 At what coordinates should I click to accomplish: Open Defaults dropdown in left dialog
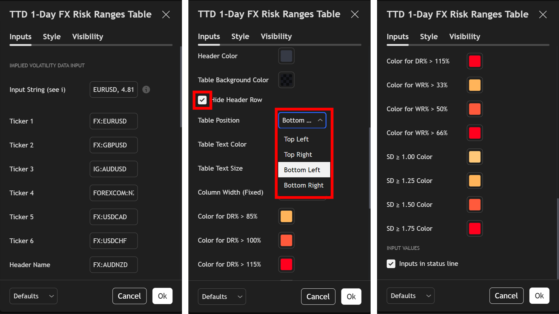tap(33, 296)
